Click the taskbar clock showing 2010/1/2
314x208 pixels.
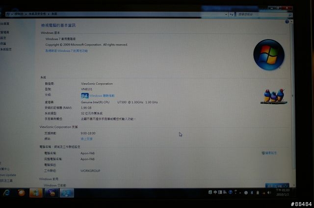click(x=283, y=192)
